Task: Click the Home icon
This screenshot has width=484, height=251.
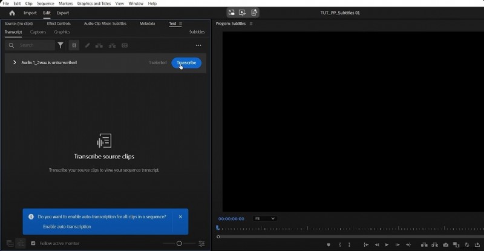Action: 12,13
